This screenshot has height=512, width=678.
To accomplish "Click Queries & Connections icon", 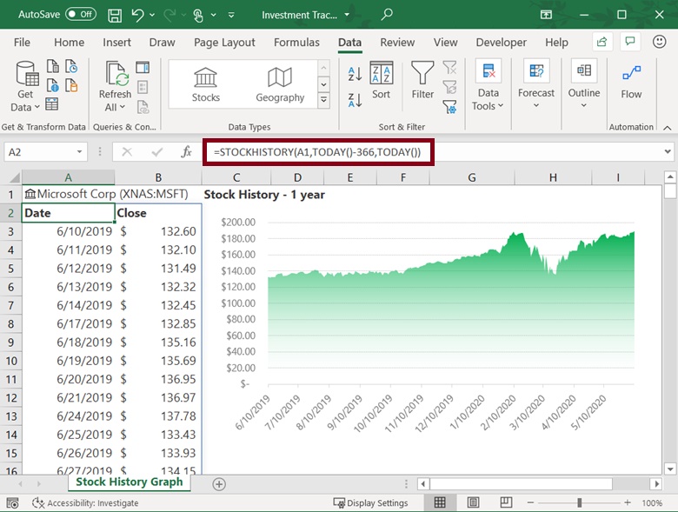I will point(143,67).
